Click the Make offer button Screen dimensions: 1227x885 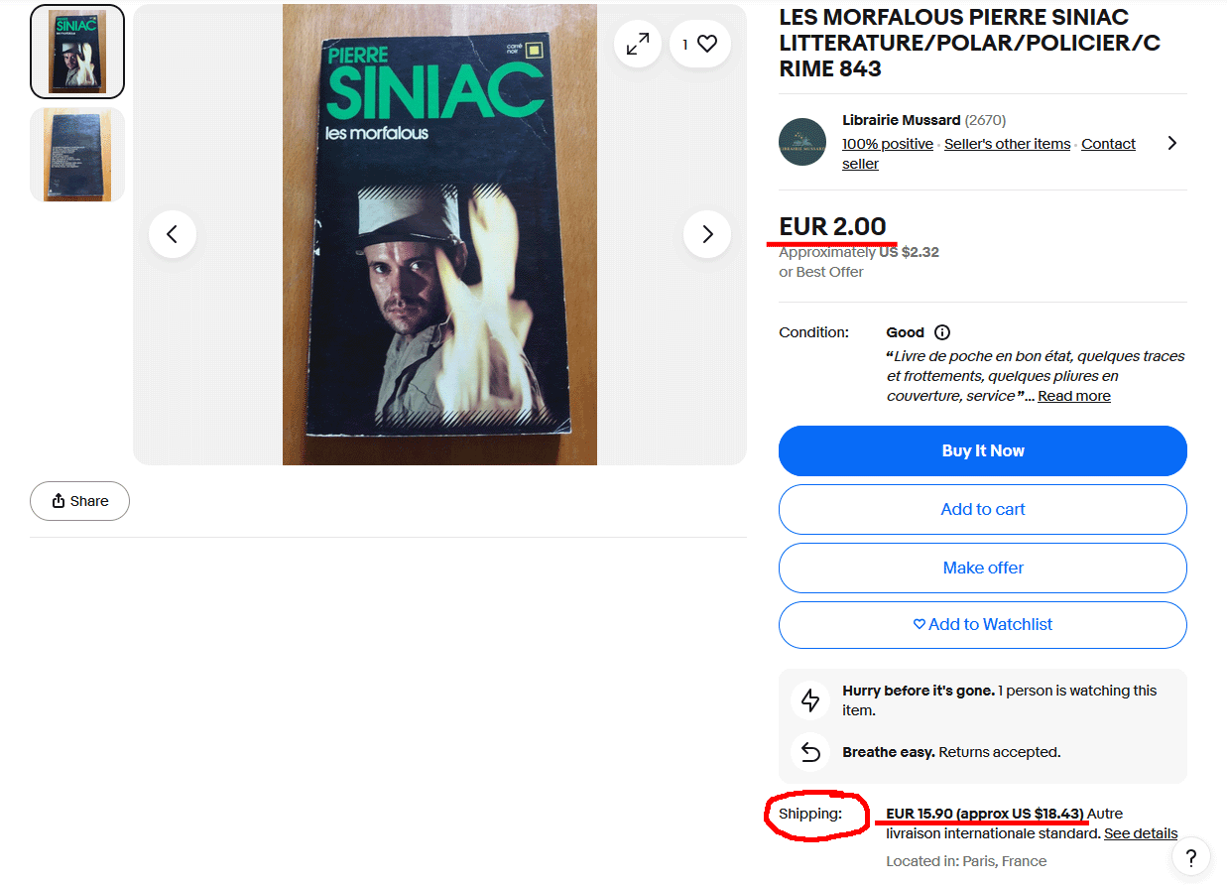point(982,568)
